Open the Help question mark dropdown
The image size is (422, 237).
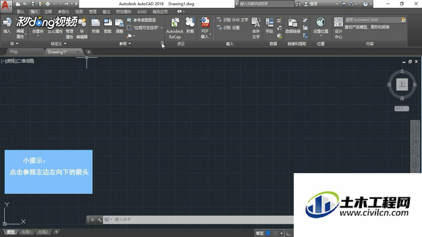pos(371,4)
